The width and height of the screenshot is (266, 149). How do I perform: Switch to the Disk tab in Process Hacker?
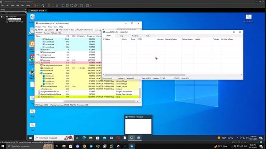pos(60,33)
